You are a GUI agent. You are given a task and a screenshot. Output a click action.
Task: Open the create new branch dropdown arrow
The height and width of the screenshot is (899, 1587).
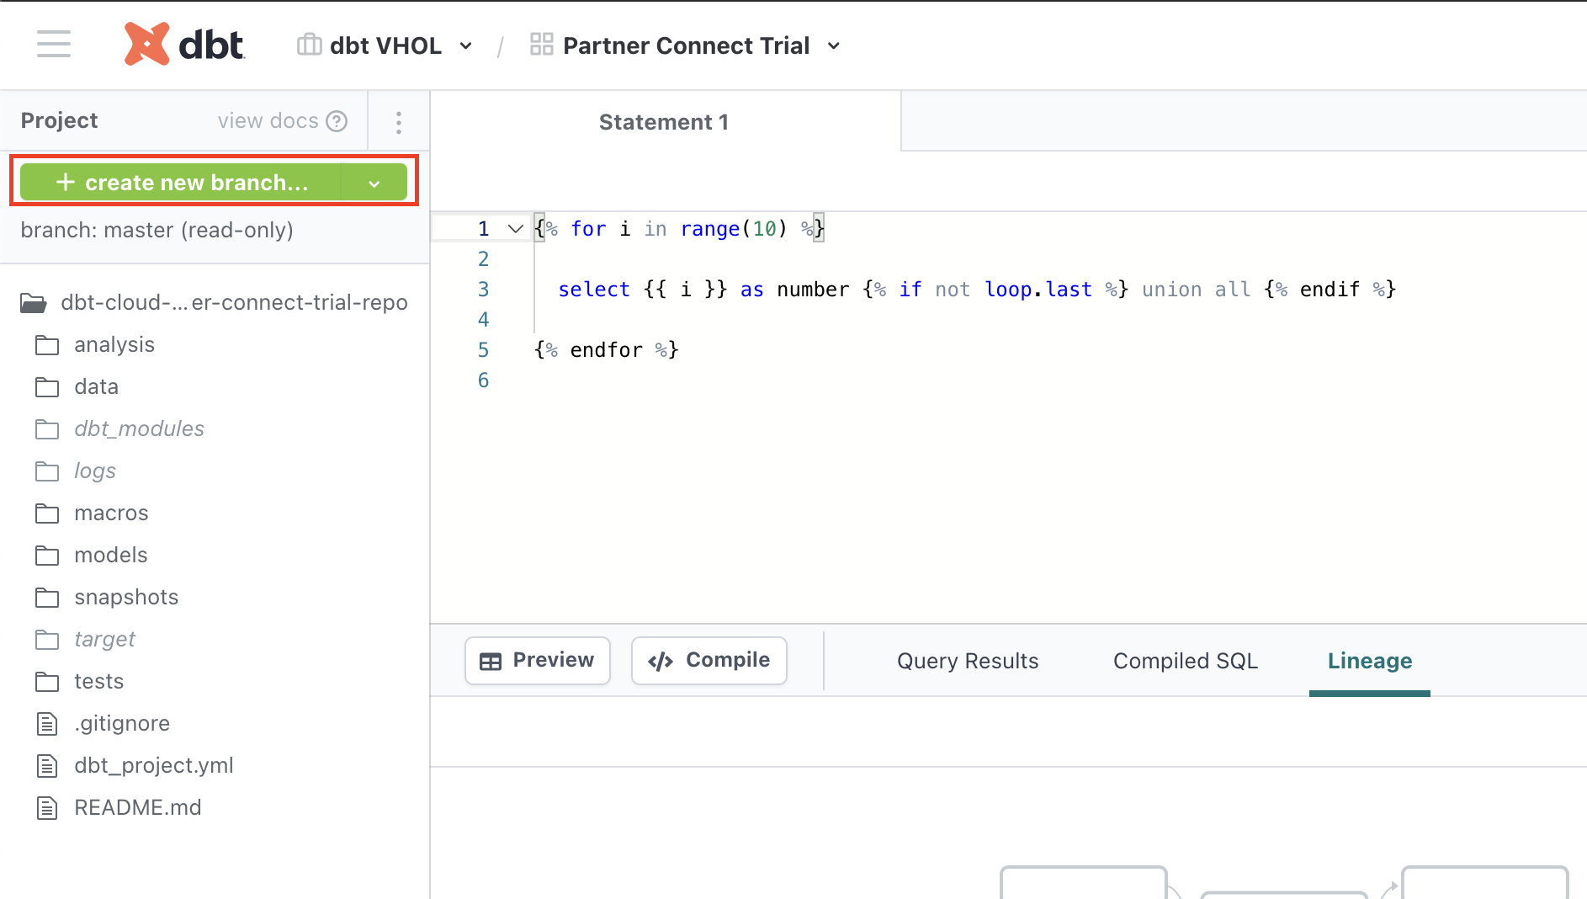(374, 182)
